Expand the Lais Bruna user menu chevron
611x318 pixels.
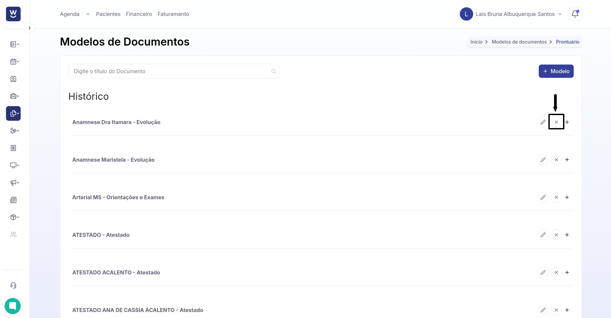pos(560,14)
